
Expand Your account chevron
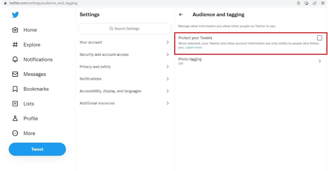(168, 42)
